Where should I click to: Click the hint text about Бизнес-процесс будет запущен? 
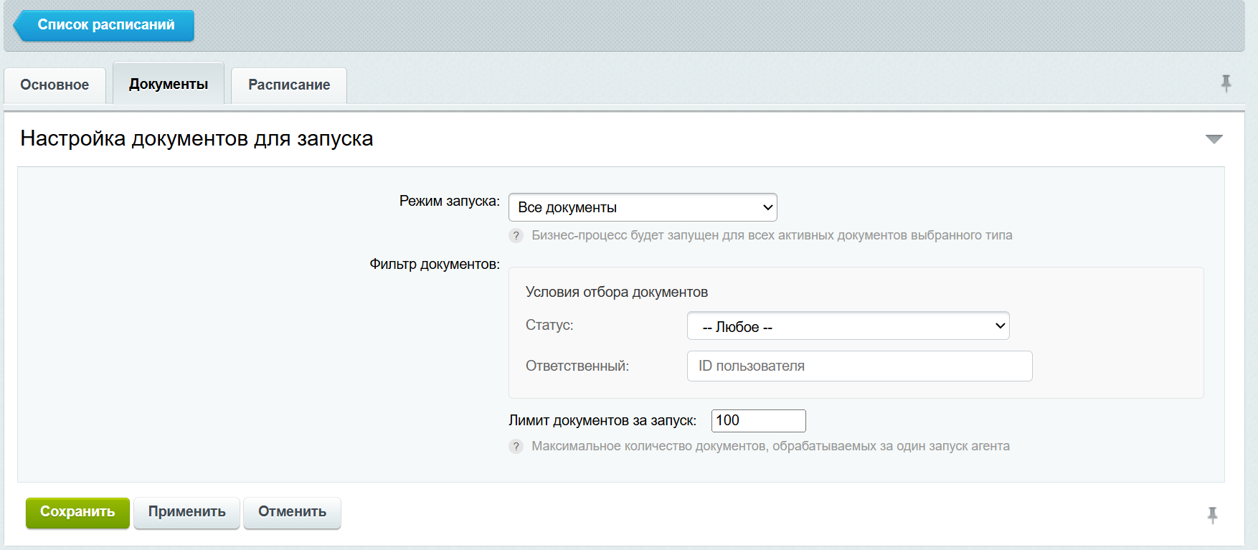pyautogui.click(x=772, y=235)
